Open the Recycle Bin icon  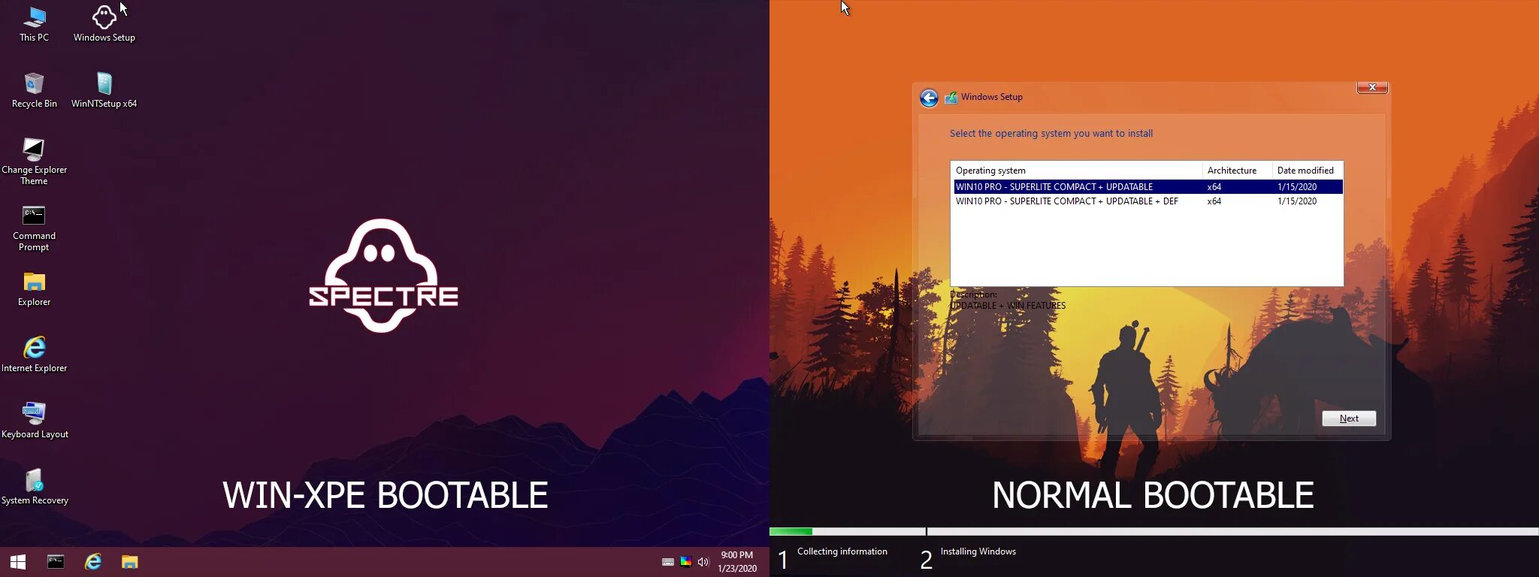34,90
